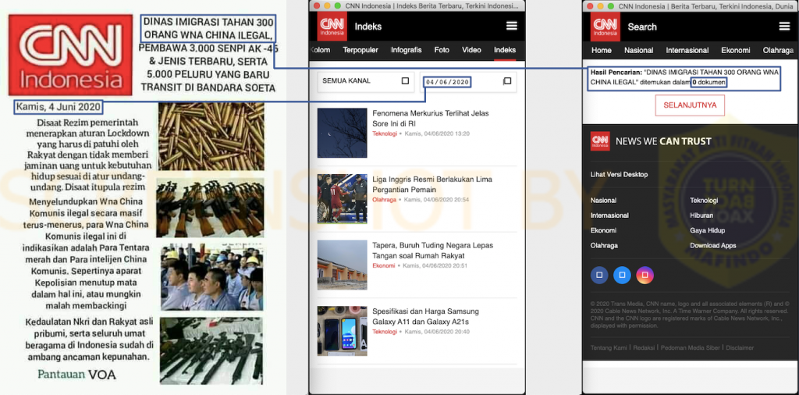This screenshot has height=395, width=799.
Task: Open Internasional in the top navigation bar
Action: tap(687, 51)
